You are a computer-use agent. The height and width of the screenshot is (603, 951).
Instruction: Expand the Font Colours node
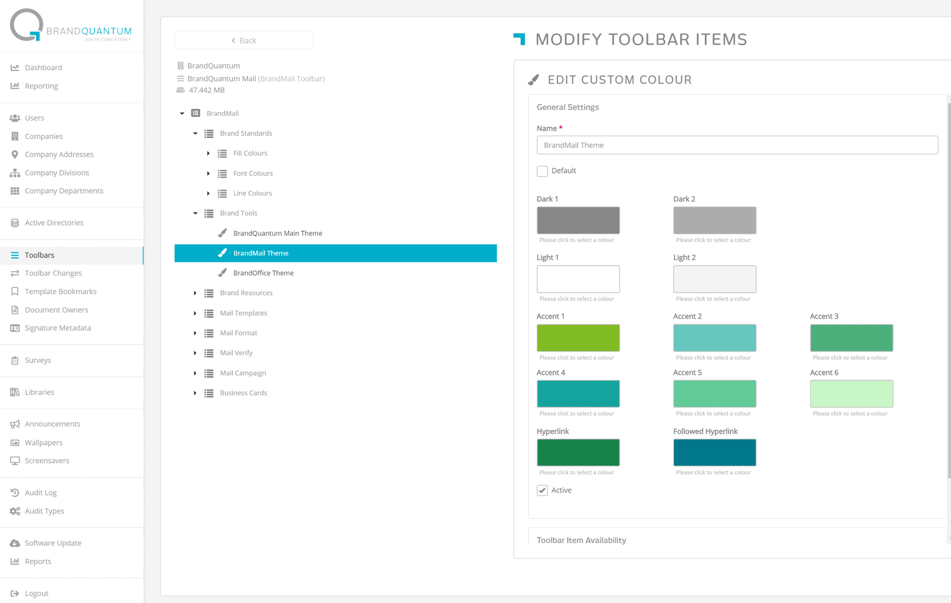[x=208, y=173]
